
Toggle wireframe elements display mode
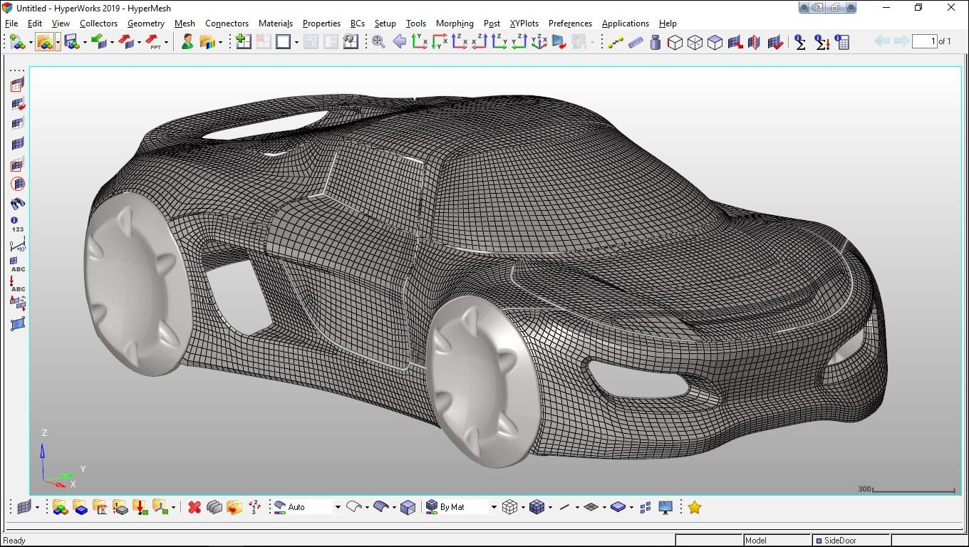coord(509,507)
